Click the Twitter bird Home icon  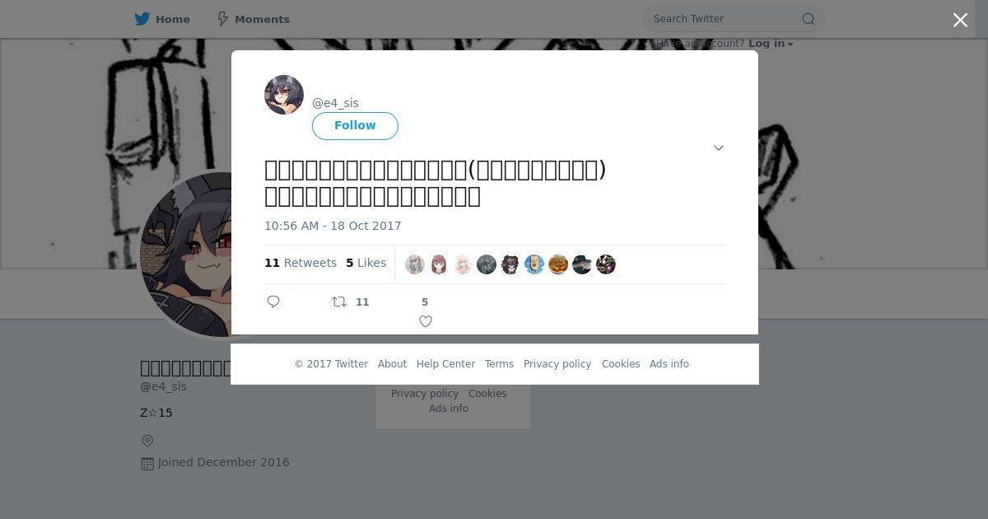(142, 19)
